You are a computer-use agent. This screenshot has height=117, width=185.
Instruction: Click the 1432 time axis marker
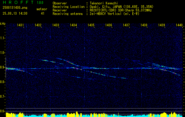38,25
